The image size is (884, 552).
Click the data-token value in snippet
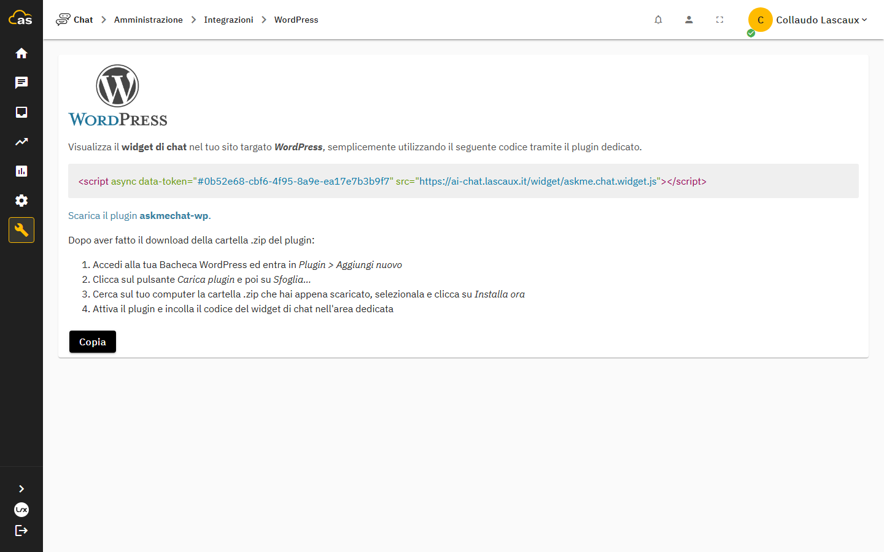(293, 181)
